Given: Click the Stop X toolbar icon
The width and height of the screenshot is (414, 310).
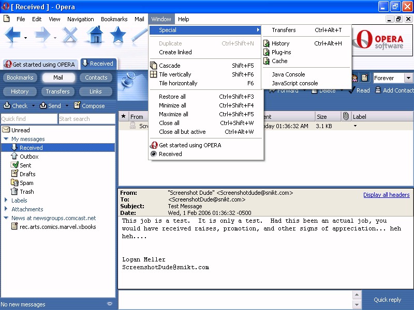Looking at the screenshot, I should click(x=70, y=36).
